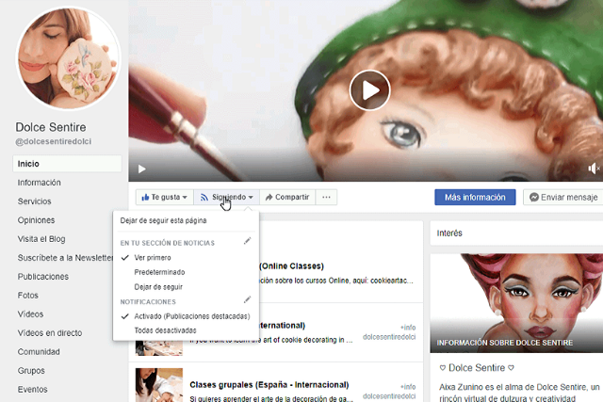Click the Siguiendo dropdown button
Viewport: 603px width, 402px height.
[227, 197]
